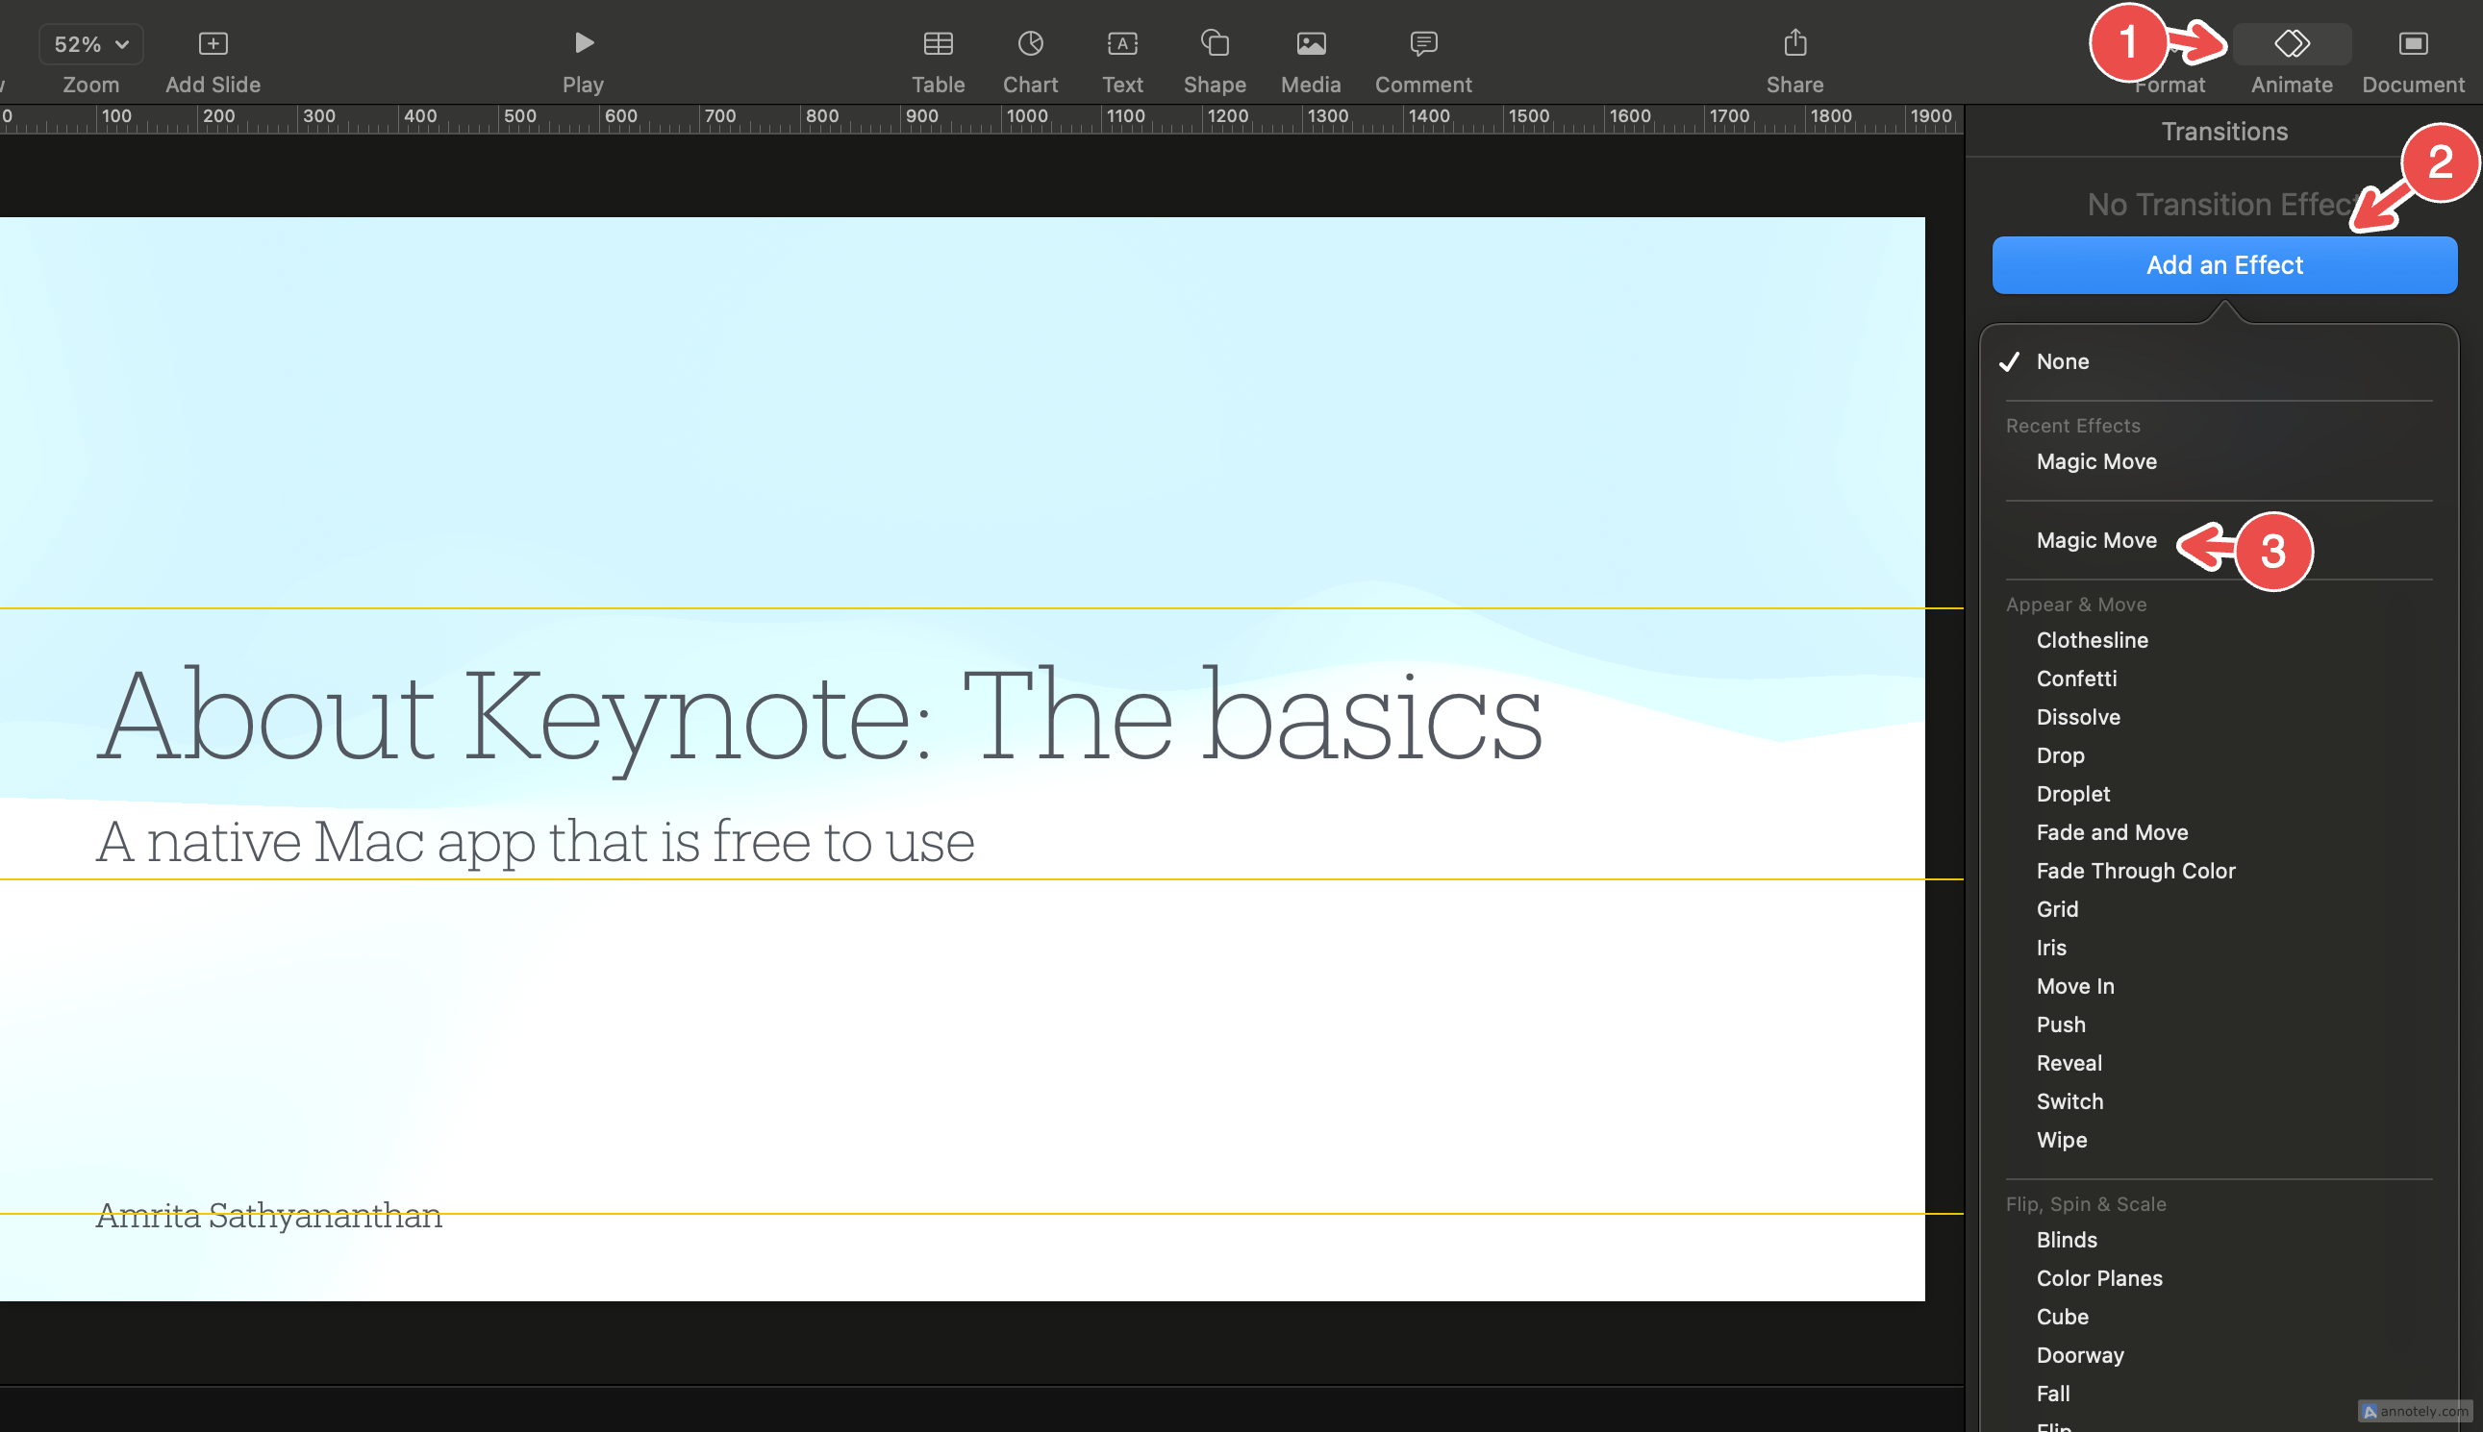
Task: Select Dissolve from transition list
Action: [2079, 716]
